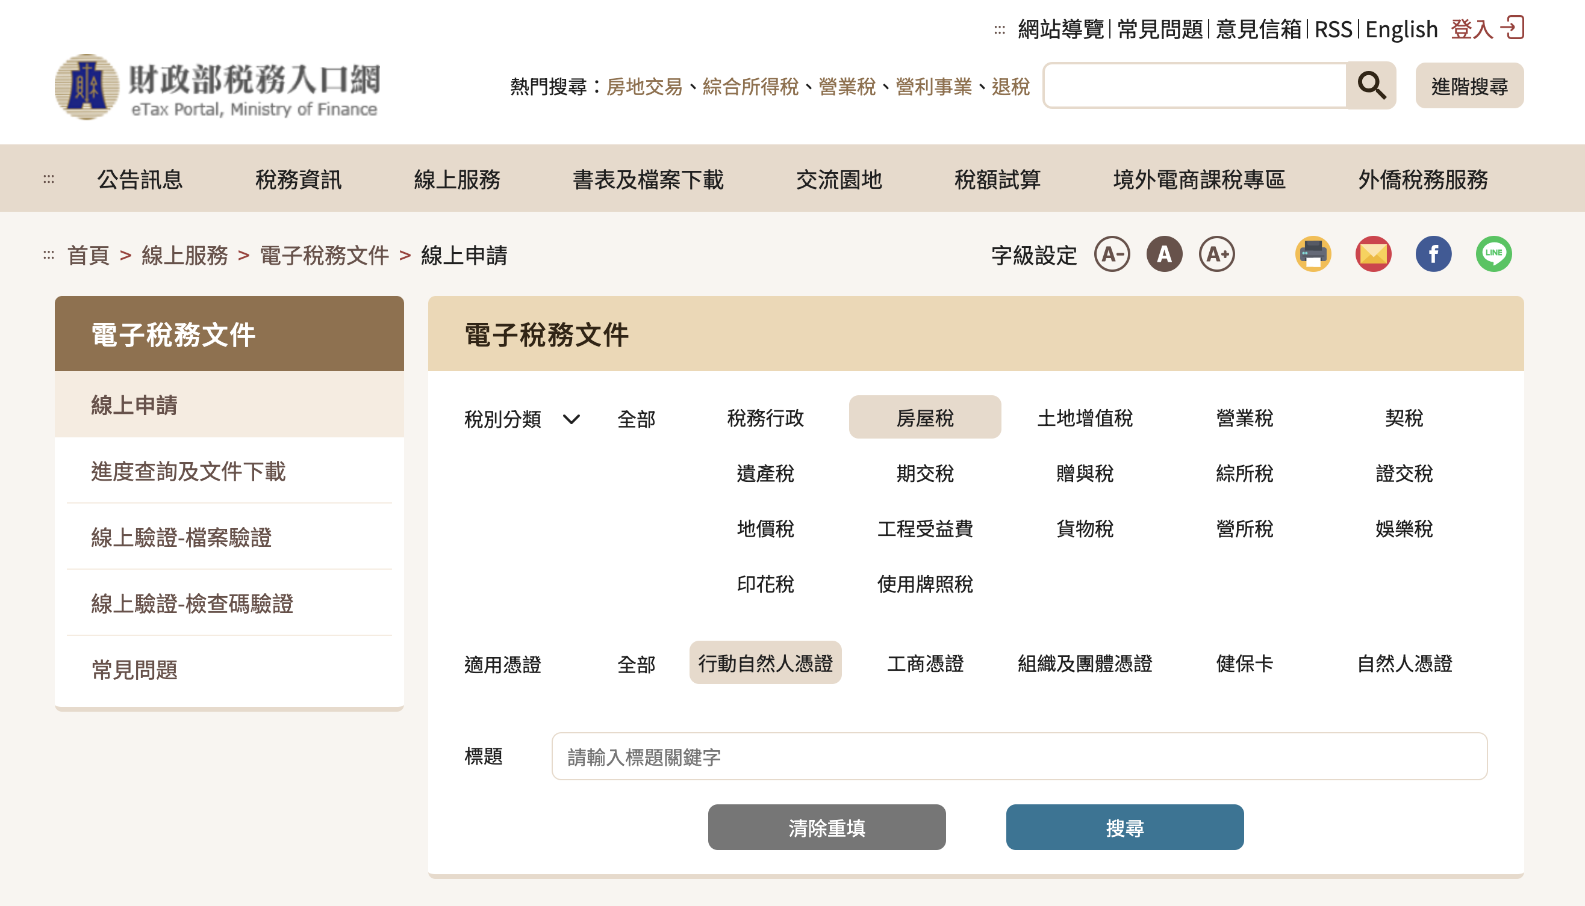Open 進度查詢及文件下載 sidebar item
The image size is (1585, 906).
pyautogui.click(x=188, y=471)
